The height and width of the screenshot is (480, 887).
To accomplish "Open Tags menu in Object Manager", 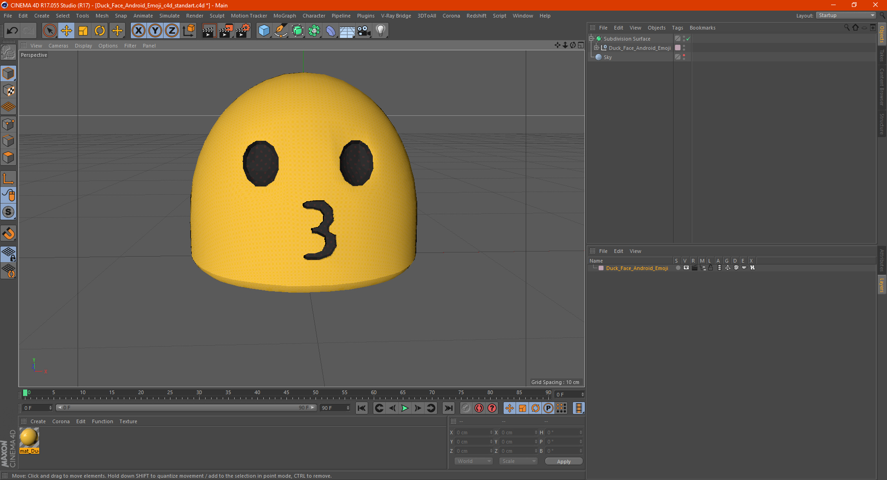I will [x=677, y=28].
